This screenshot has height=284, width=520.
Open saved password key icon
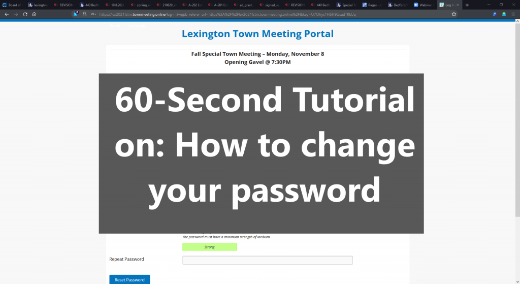93,14
